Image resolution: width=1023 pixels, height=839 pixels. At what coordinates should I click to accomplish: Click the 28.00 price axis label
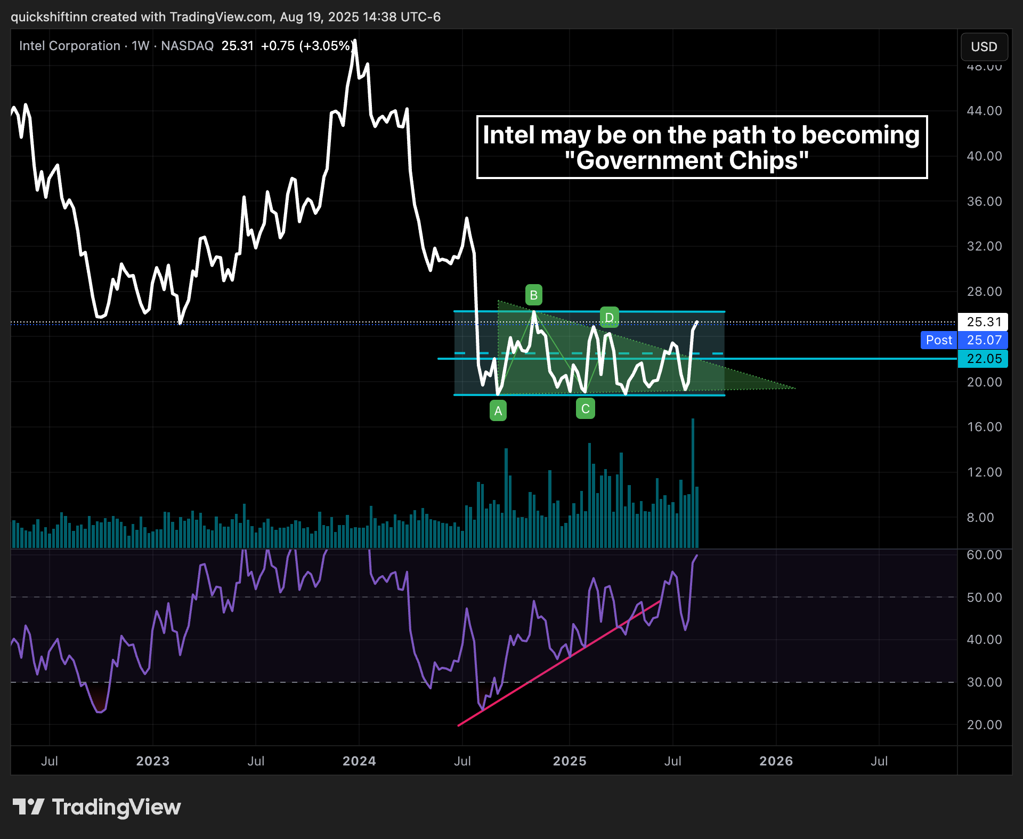(x=984, y=292)
